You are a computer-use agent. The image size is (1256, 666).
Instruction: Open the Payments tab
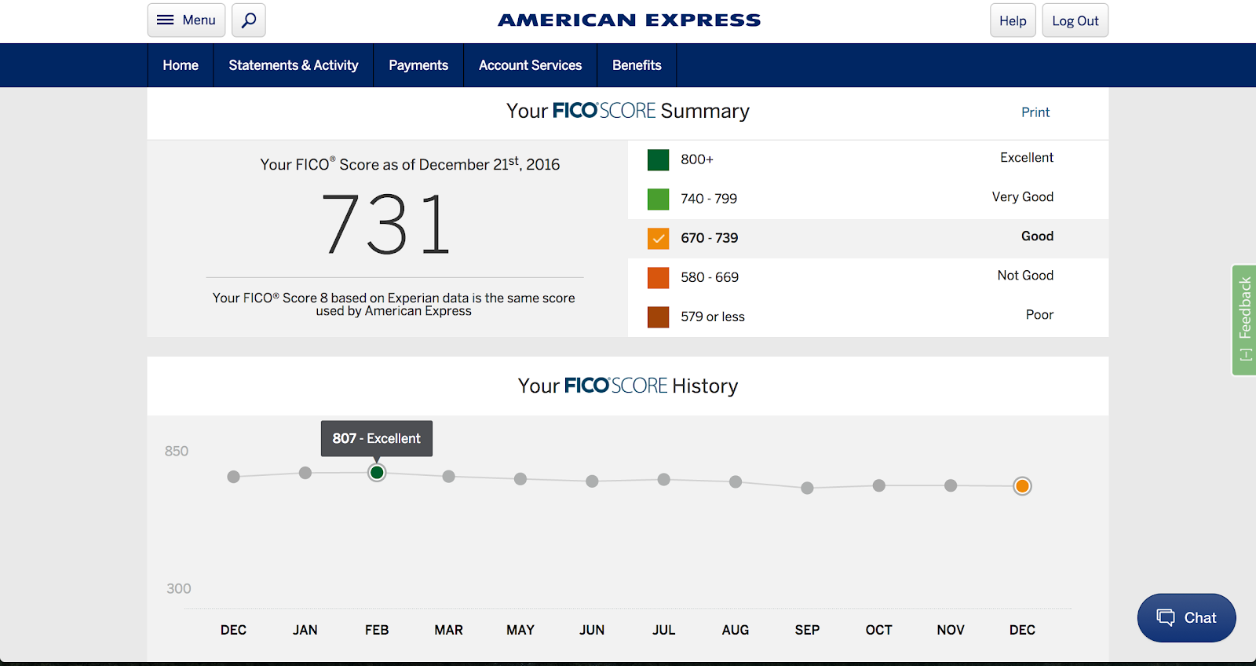(x=418, y=65)
